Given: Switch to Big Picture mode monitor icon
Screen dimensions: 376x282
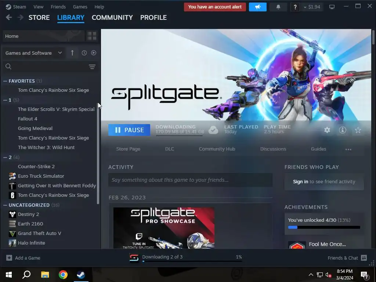Looking at the screenshot, I should [332, 7].
